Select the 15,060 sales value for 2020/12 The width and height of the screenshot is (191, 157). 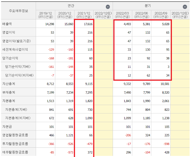[x=69, y=24]
